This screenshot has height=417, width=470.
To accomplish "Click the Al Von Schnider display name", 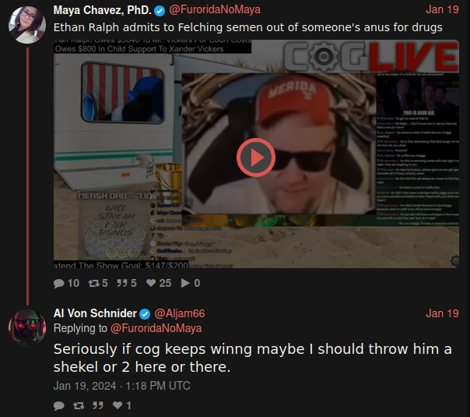I will point(95,313).
